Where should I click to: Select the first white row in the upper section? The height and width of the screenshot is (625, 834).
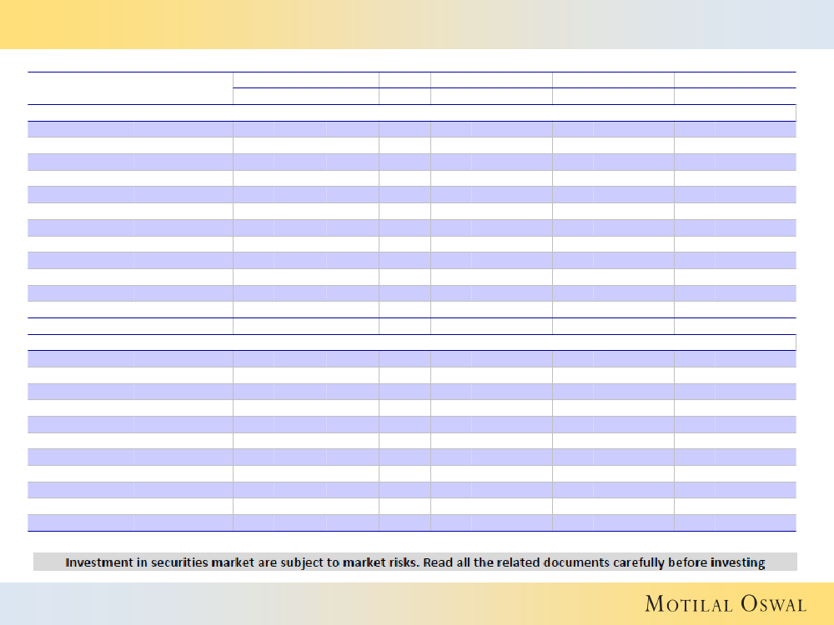click(x=411, y=145)
